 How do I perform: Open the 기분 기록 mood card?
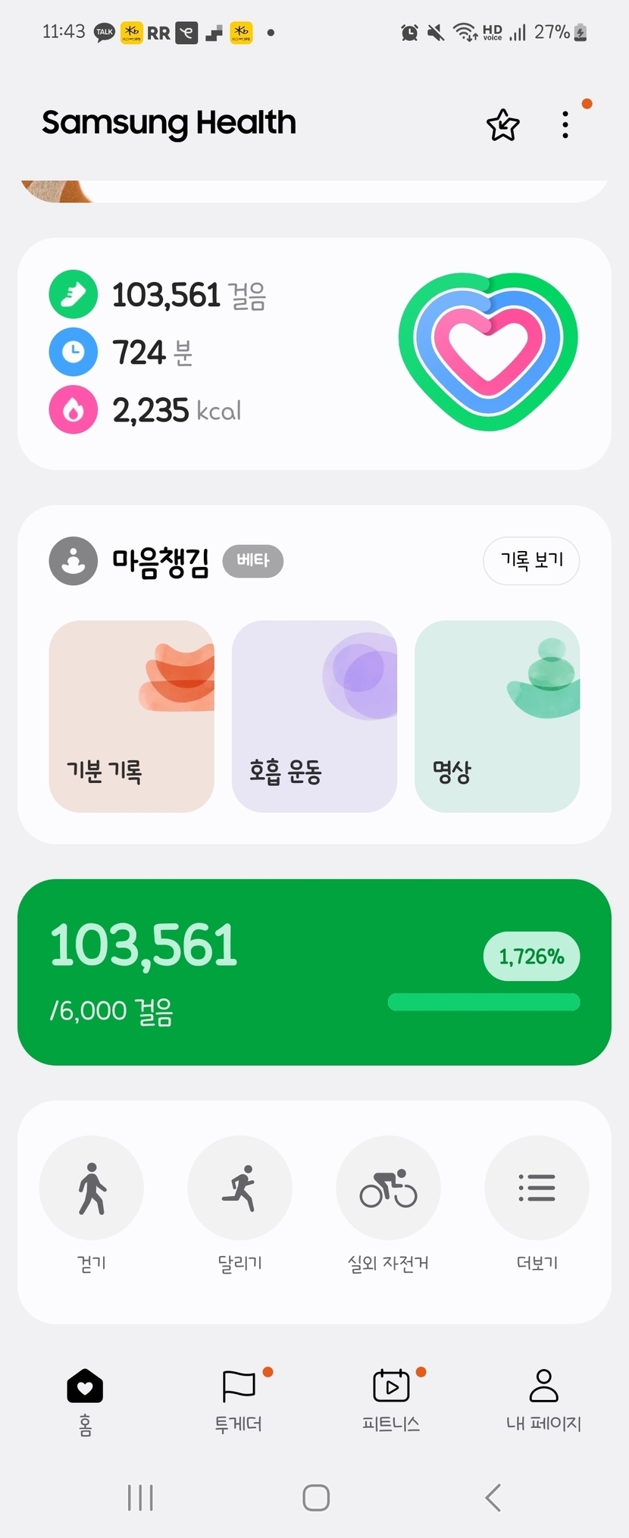click(x=131, y=716)
